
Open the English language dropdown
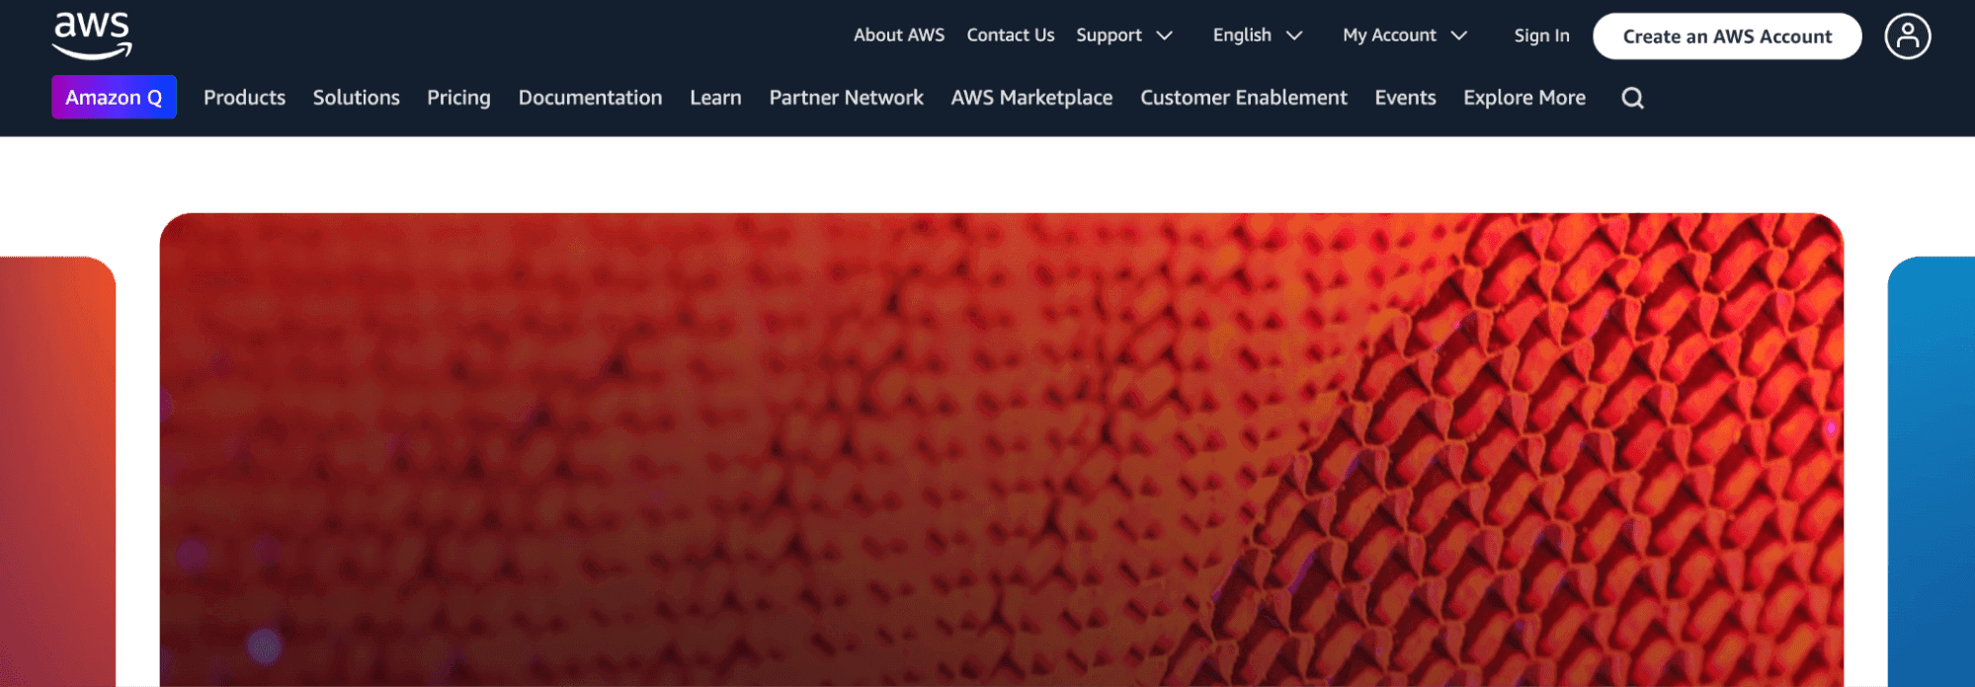click(x=1258, y=36)
